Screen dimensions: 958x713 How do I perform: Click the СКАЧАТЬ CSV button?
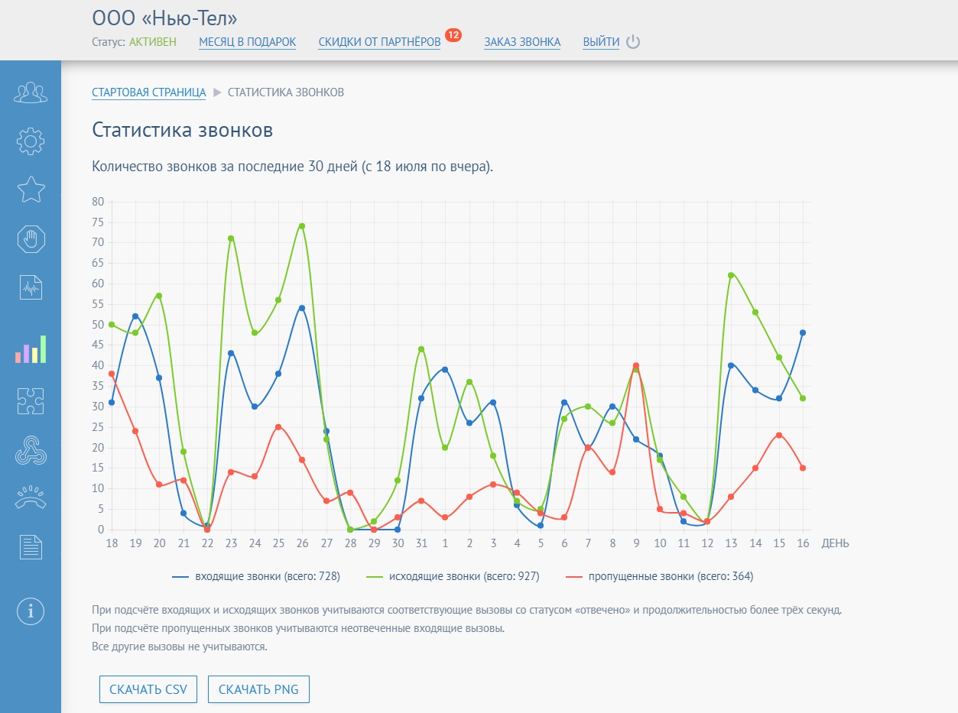click(148, 689)
